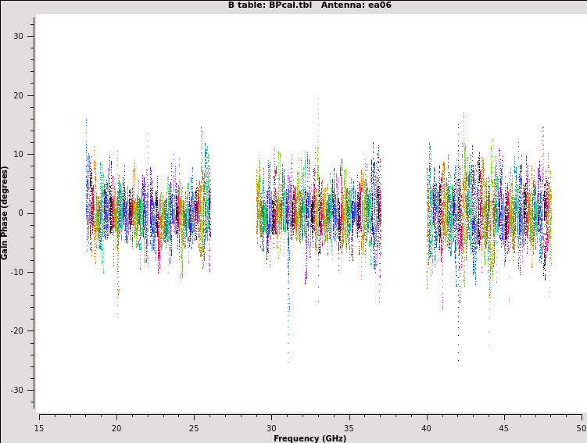587x443 pixels.
Task: Click the data cluster between 29 and 37 GHz
Action: pyautogui.click(x=319, y=213)
